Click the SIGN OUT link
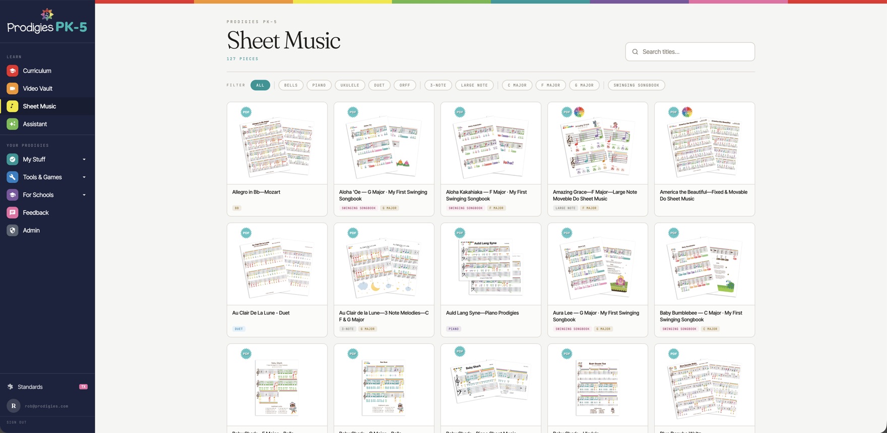 tap(17, 422)
